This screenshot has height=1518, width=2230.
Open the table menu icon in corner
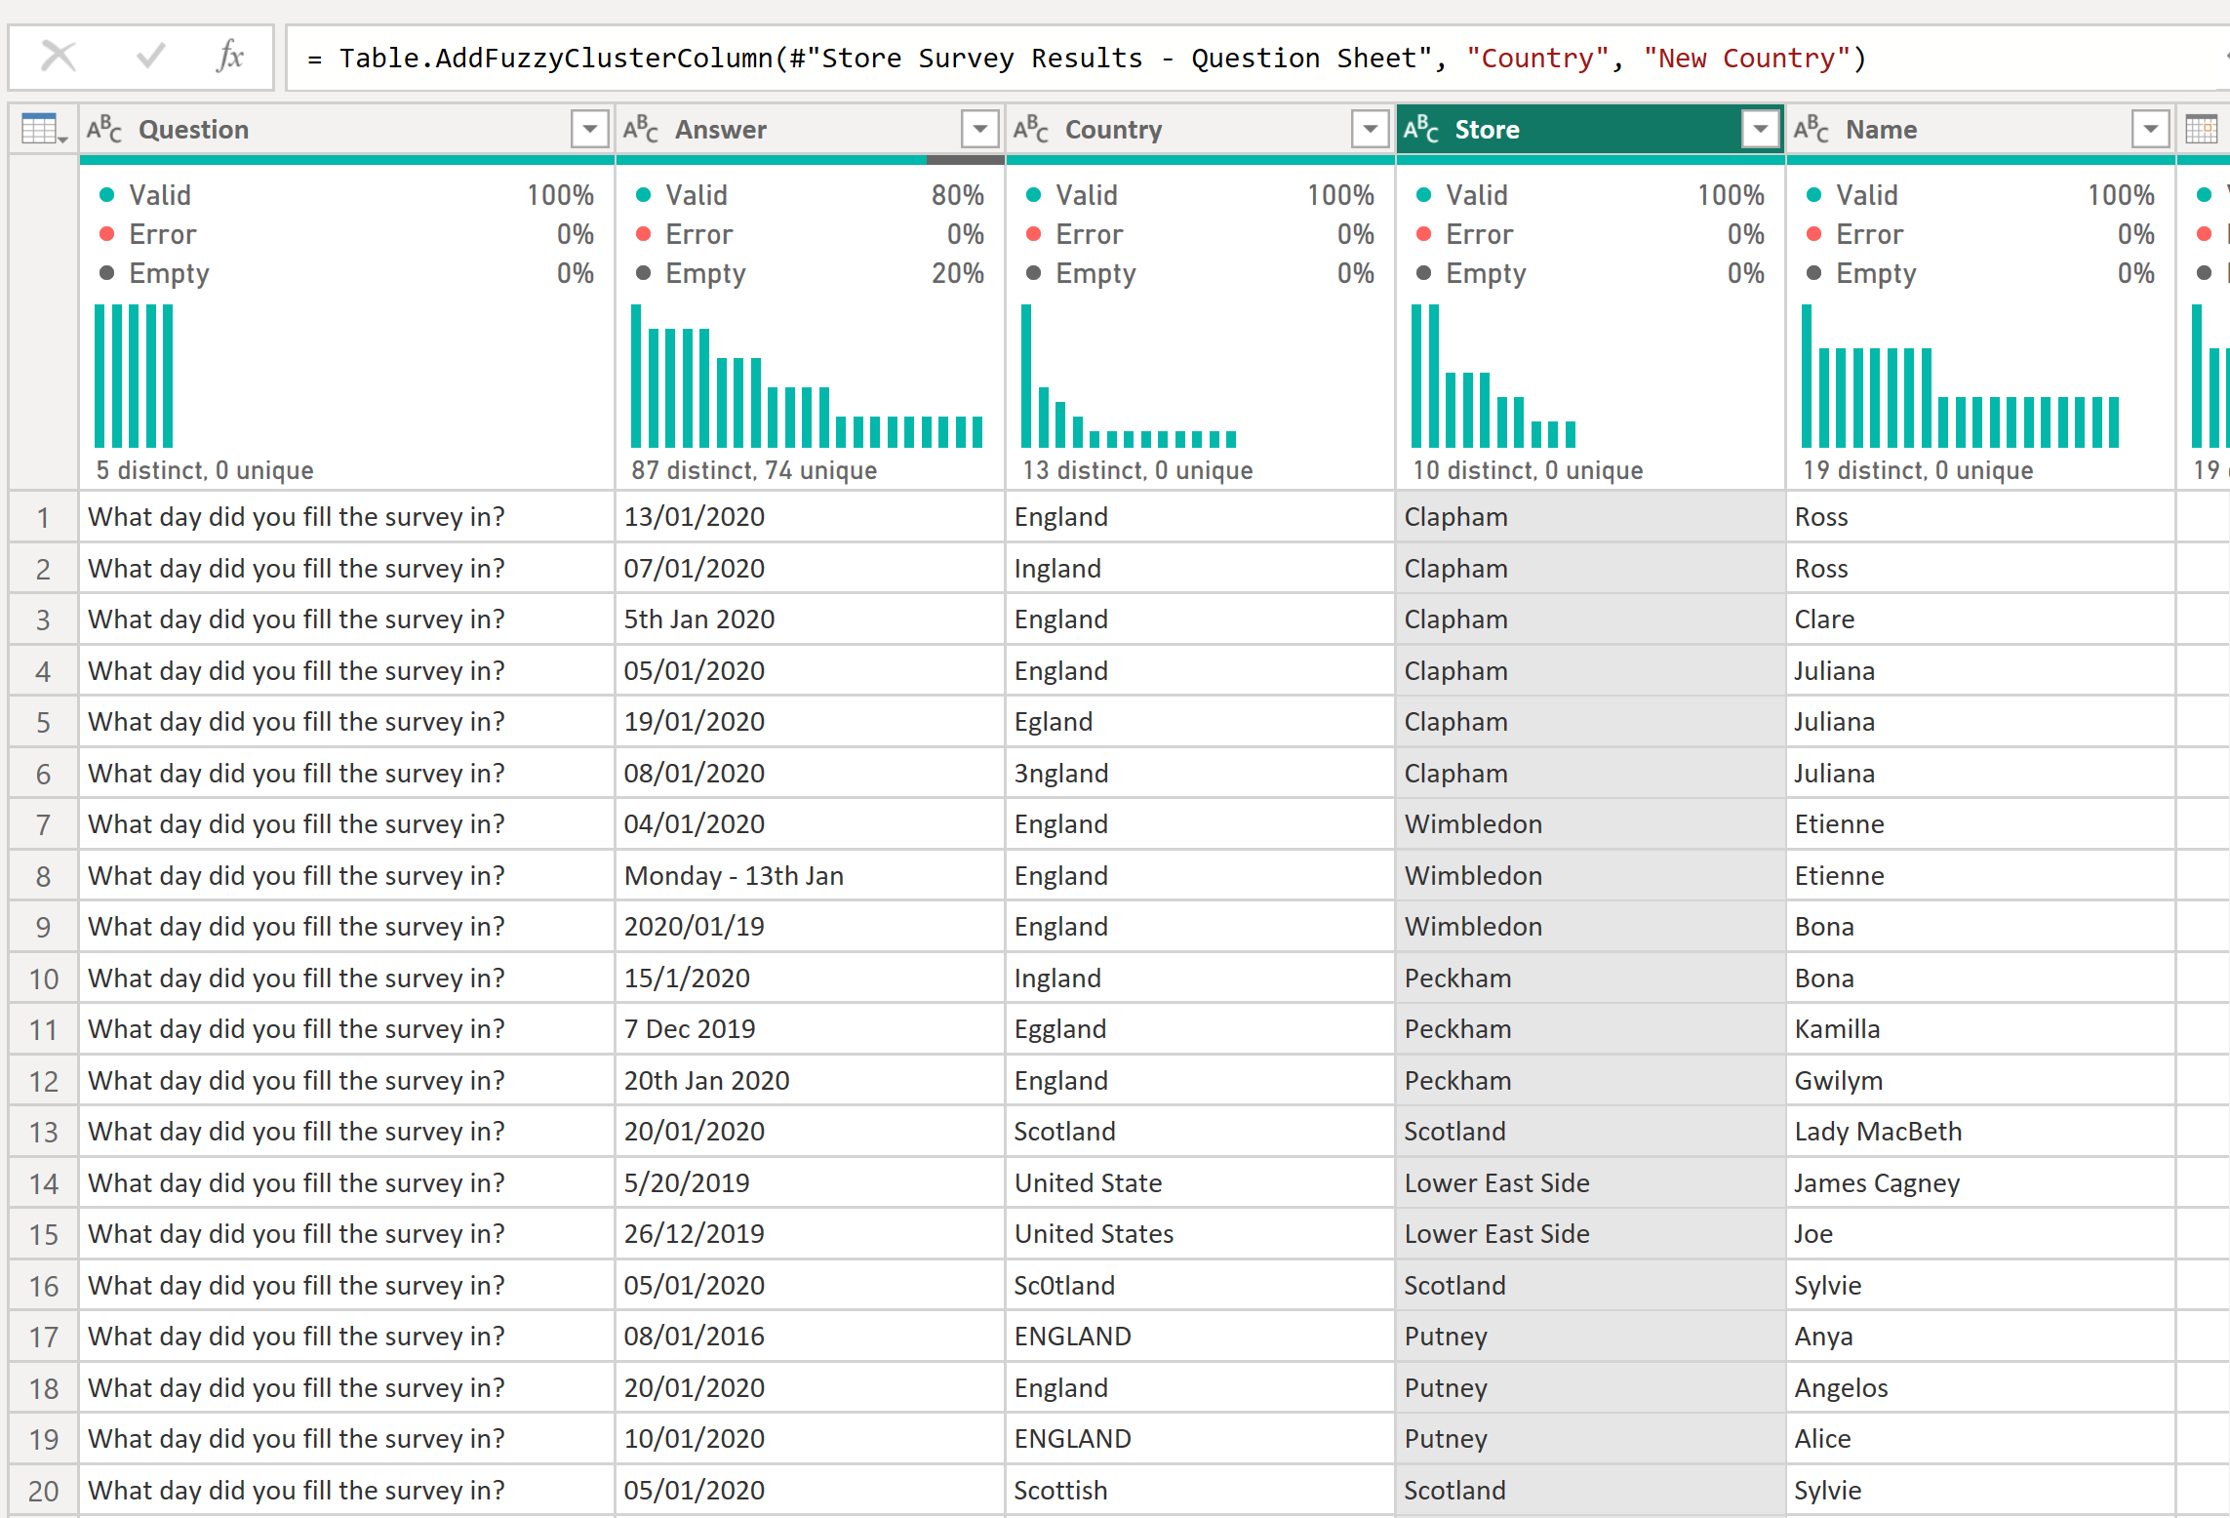tap(43, 129)
